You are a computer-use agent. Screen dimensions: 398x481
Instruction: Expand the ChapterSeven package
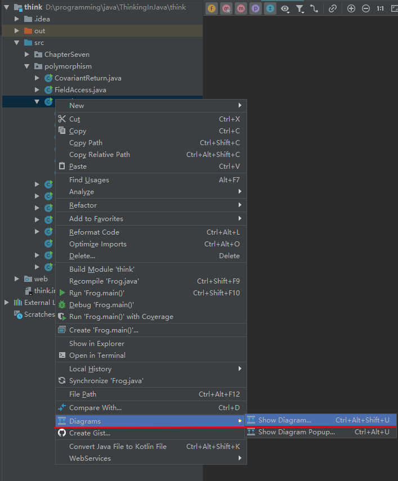[27, 55]
